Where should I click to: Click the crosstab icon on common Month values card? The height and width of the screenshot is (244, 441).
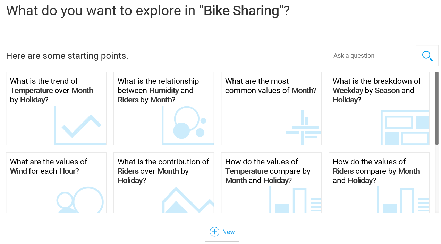pos(304,127)
